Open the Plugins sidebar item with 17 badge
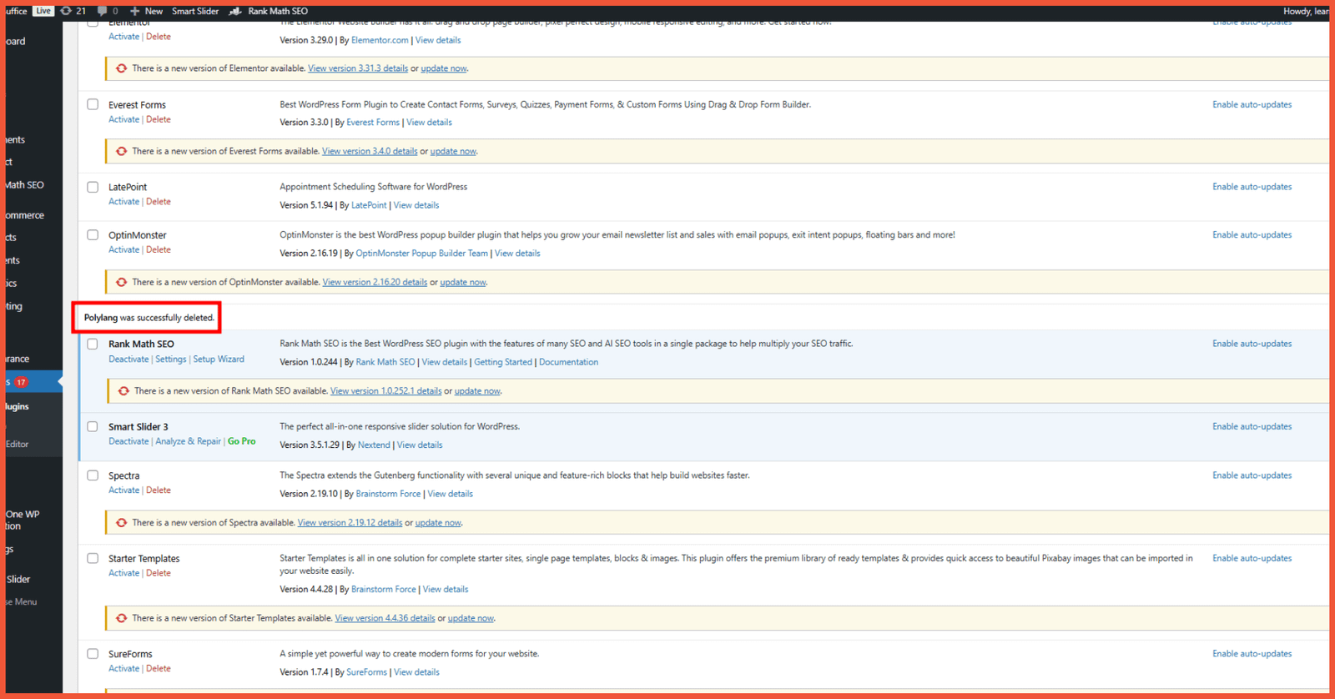 point(32,382)
